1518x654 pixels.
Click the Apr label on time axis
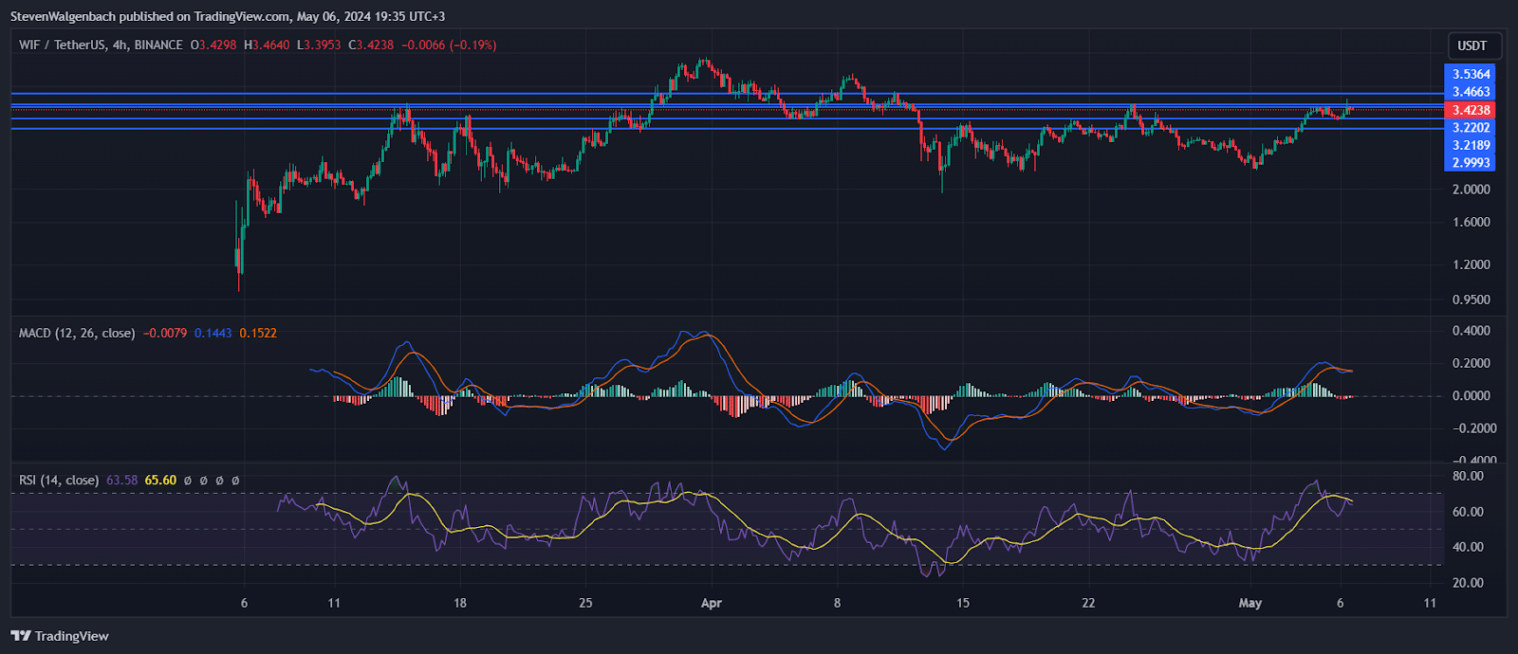coord(711,603)
